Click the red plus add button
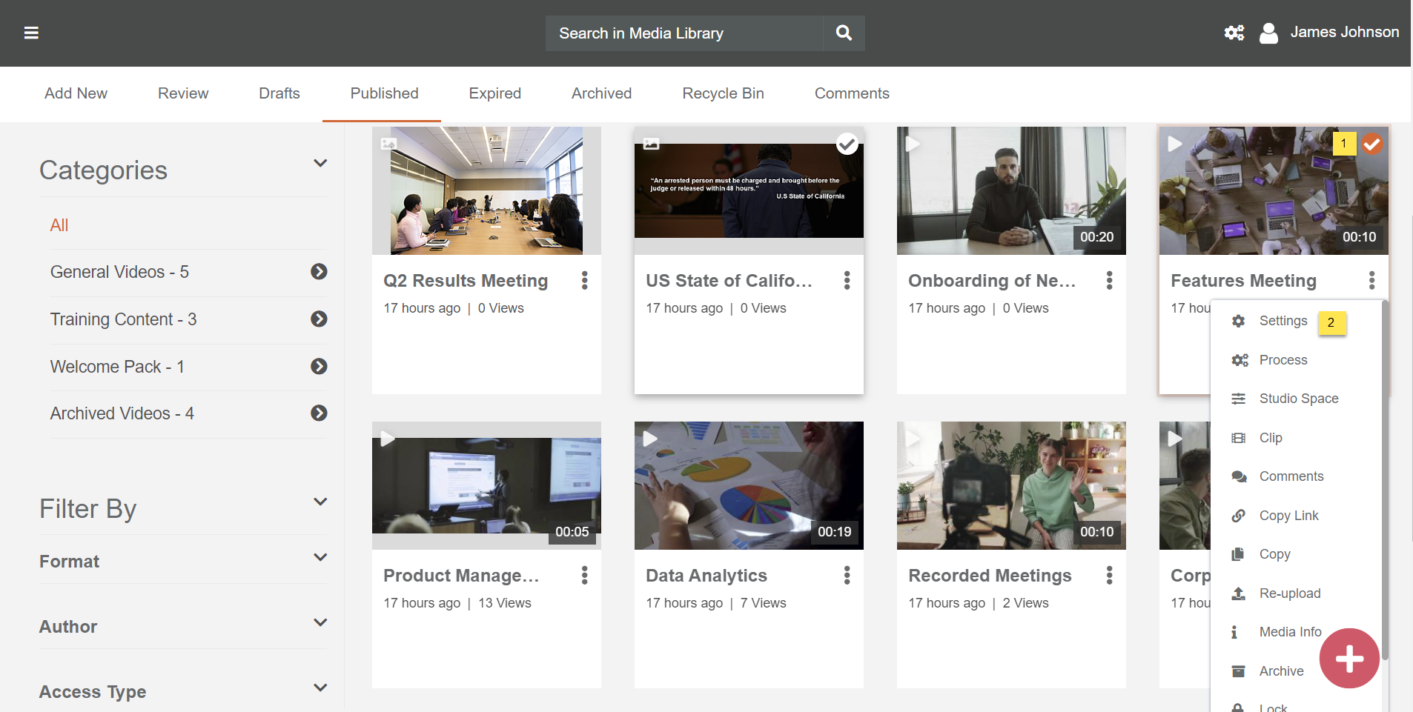The width and height of the screenshot is (1413, 712). click(1349, 658)
